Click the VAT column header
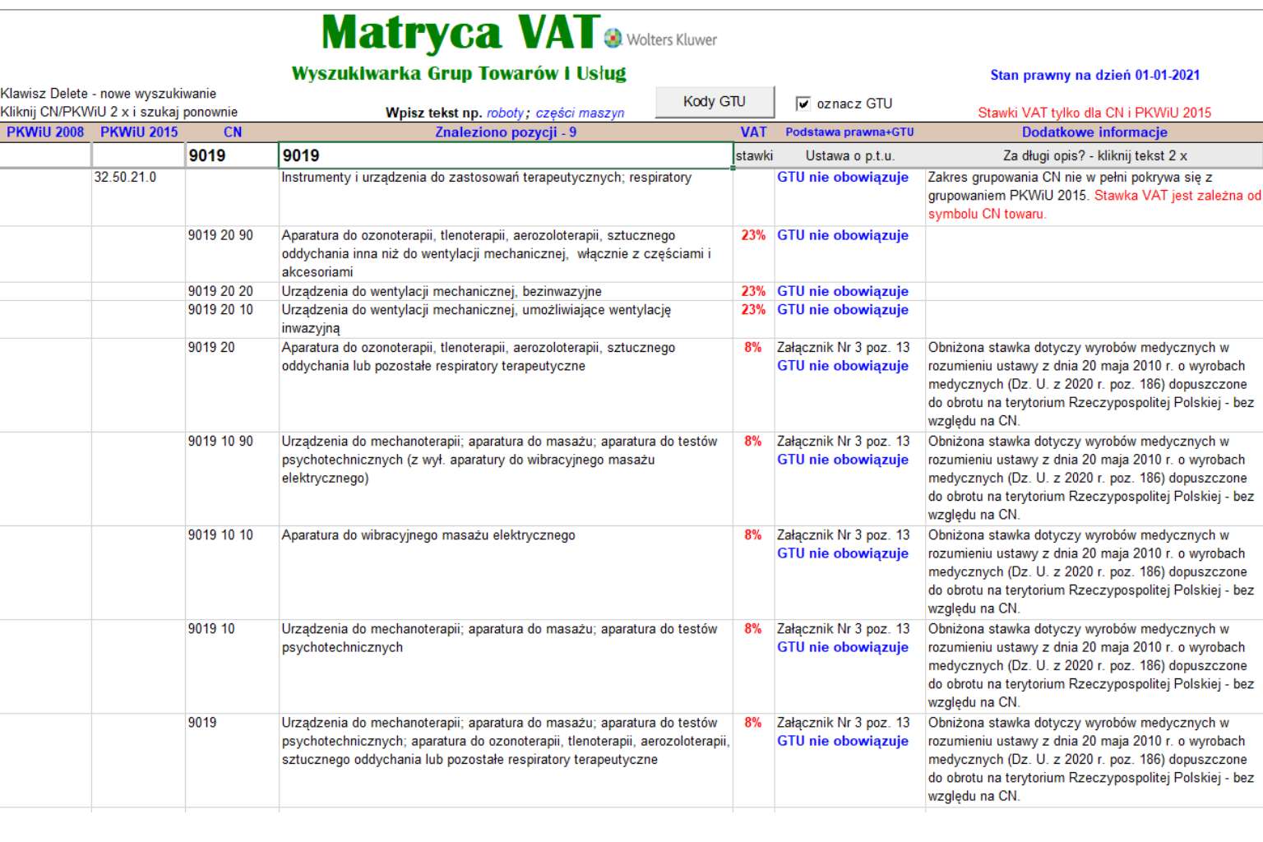 [x=753, y=132]
